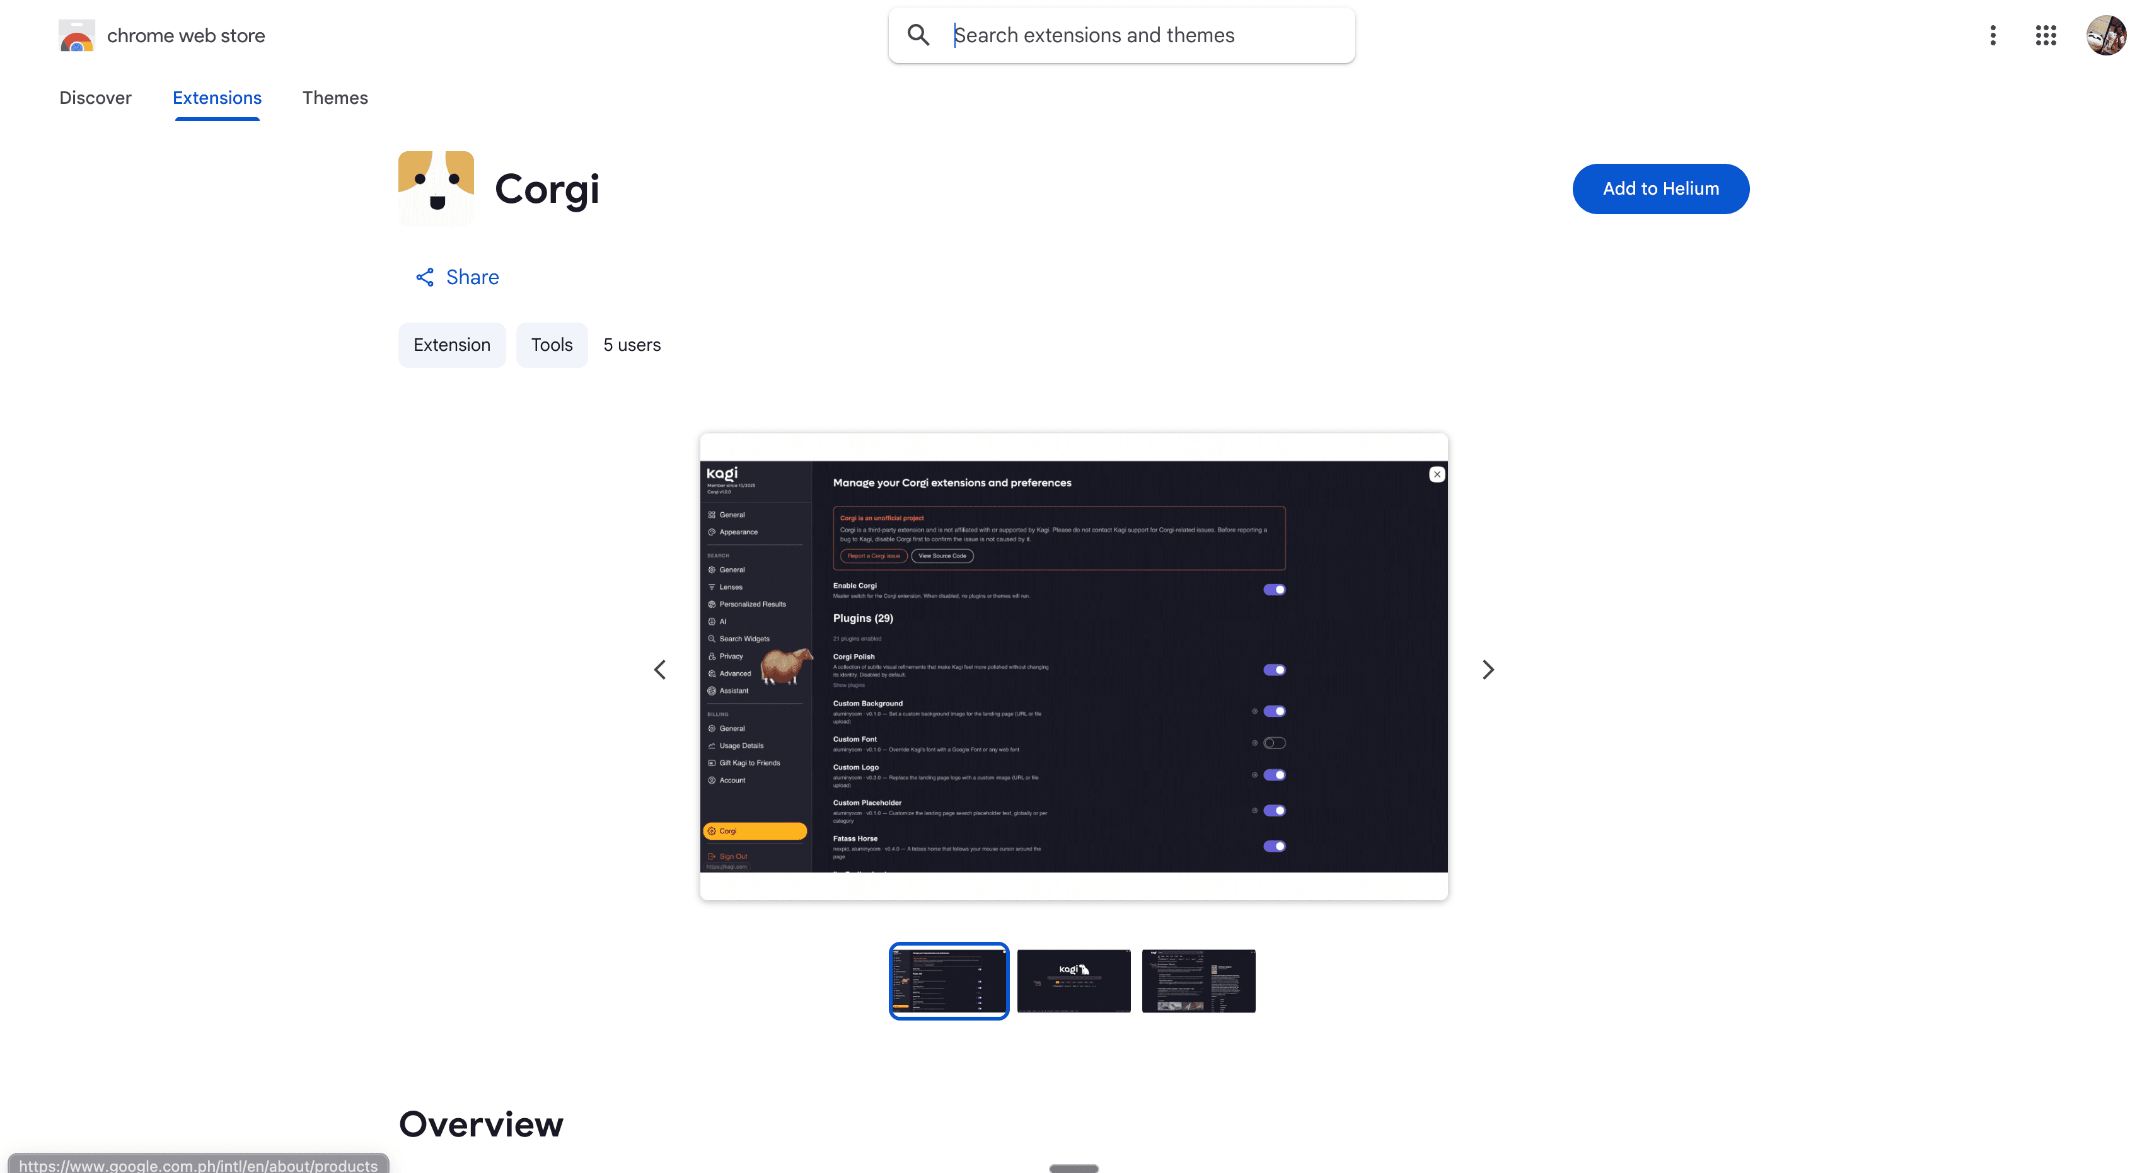The width and height of the screenshot is (2142, 1173).
Task: Click the Corgi extension dog icon
Action: coord(436,188)
